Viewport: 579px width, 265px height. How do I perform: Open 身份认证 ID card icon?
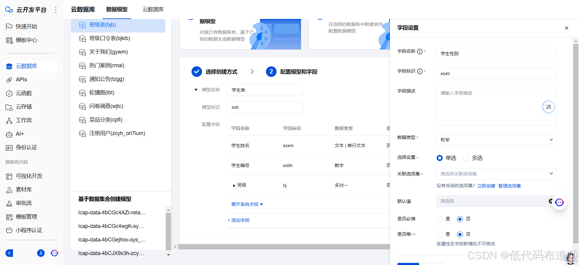(x=9, y=147)
